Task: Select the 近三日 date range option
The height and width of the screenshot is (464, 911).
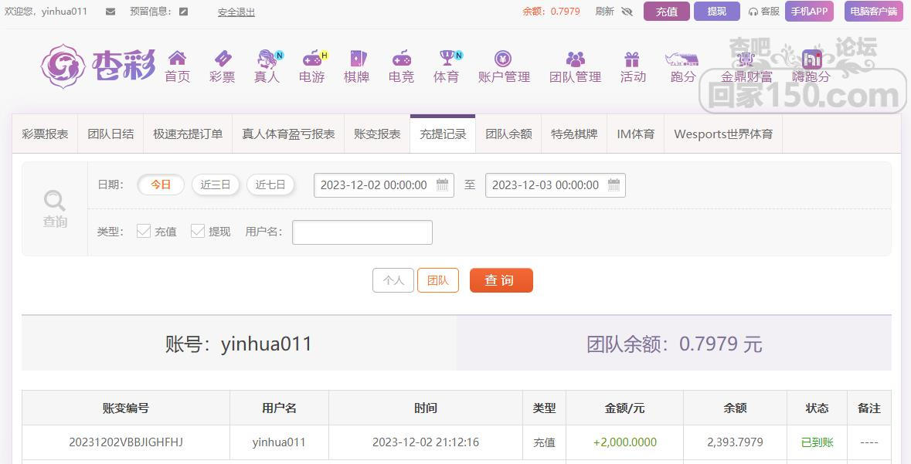Action: pyautogui.click(x=216, y=185)
